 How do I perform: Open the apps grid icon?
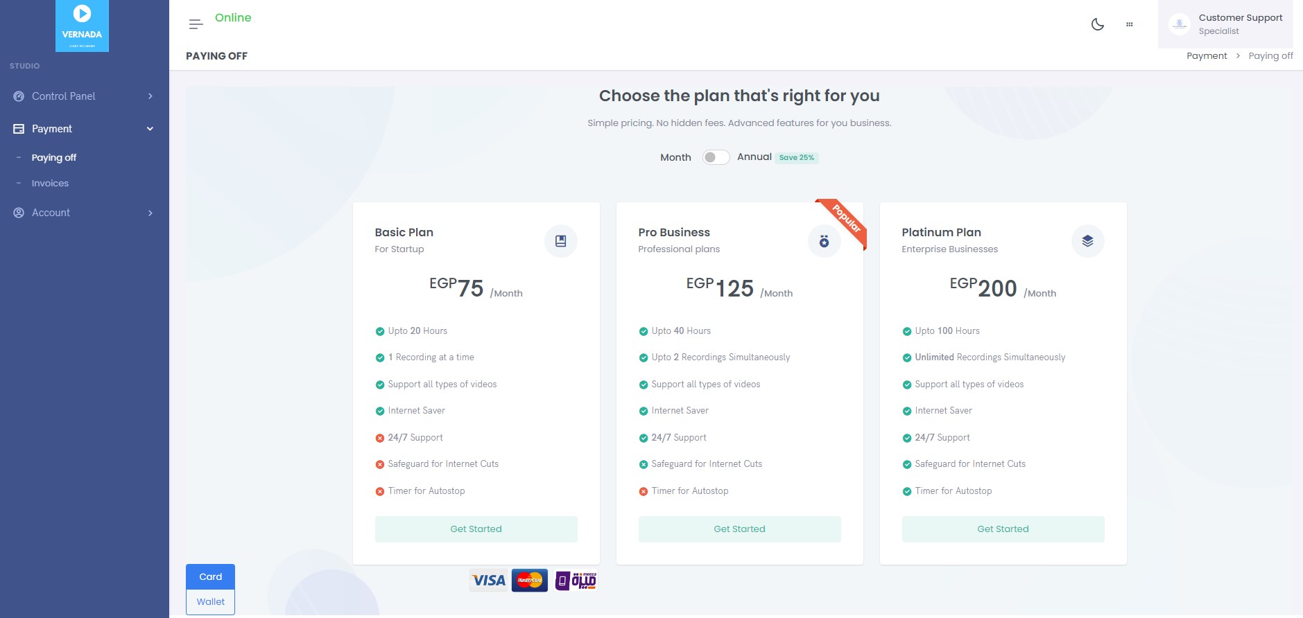[1129, 24]
